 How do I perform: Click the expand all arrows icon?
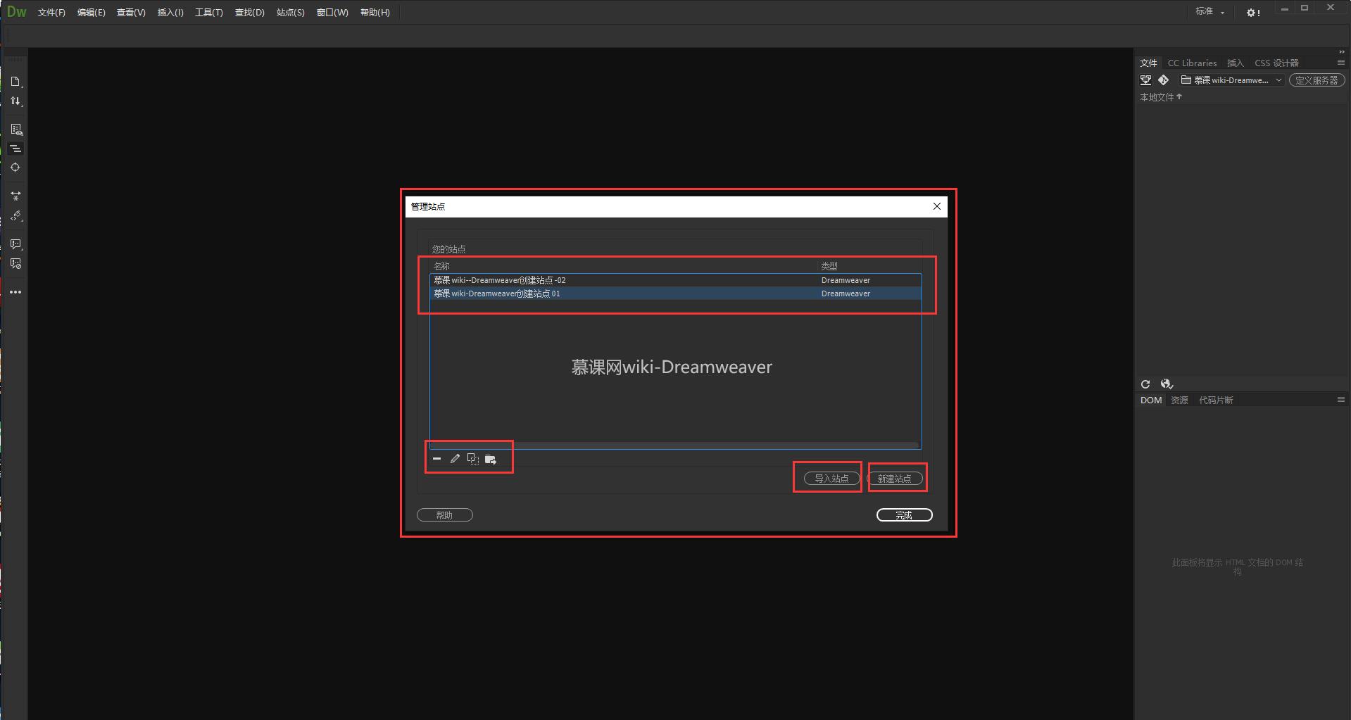pyautogui.click(x=15, y=196)
